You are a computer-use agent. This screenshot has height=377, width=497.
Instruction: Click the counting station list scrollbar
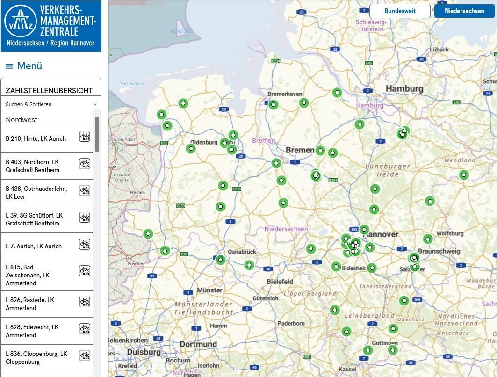pos(97,135)
